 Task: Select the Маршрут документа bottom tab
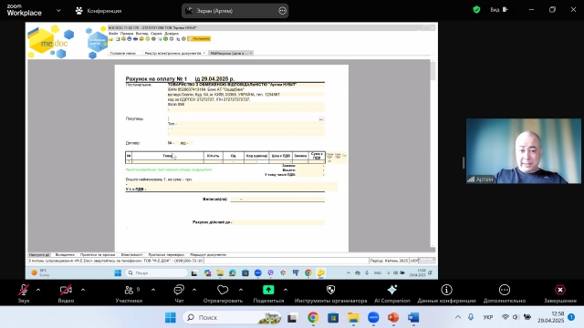tap(208, 255)
